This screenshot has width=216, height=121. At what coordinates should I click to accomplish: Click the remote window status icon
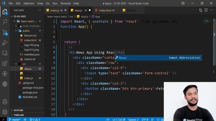coord(3,119)
